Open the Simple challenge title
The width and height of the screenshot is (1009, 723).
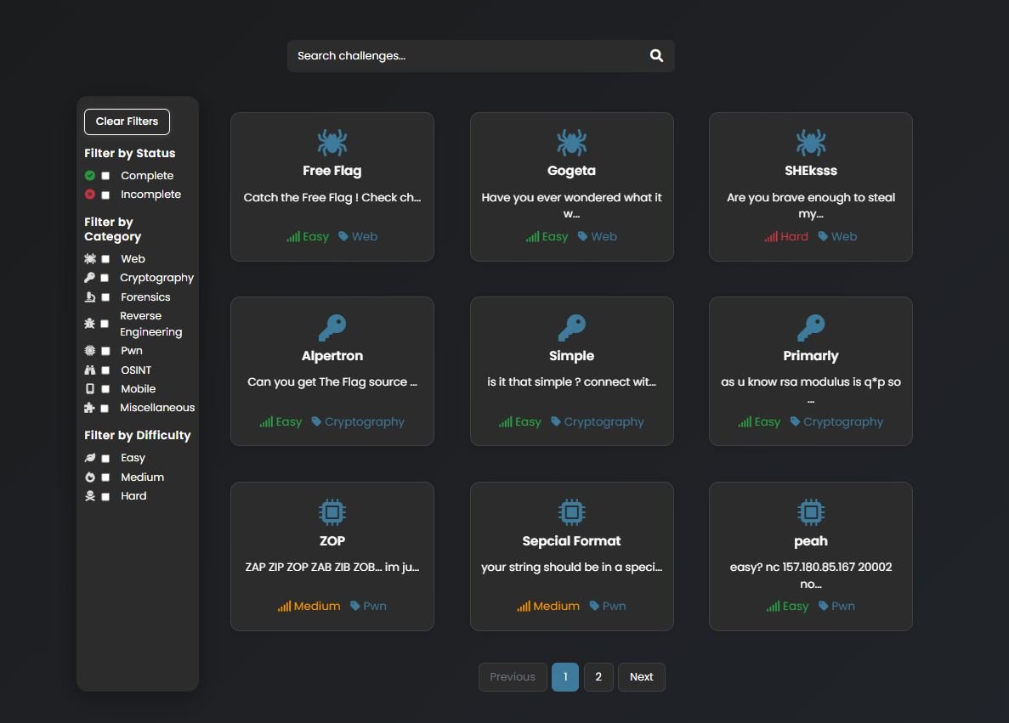(x=571, y=356)
